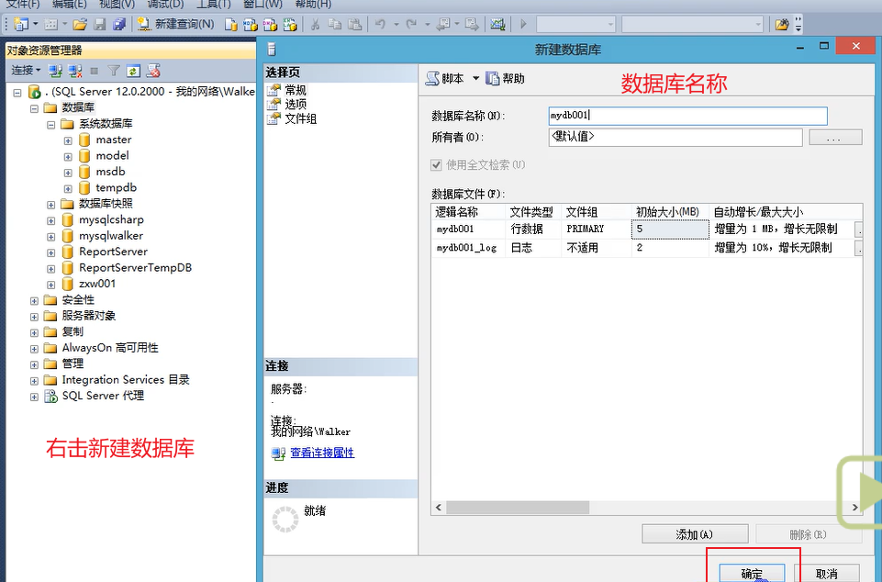This screenshot has width=882, height=582.
Task: Click the Execute play arrow icon
Action: coord(524,24)
